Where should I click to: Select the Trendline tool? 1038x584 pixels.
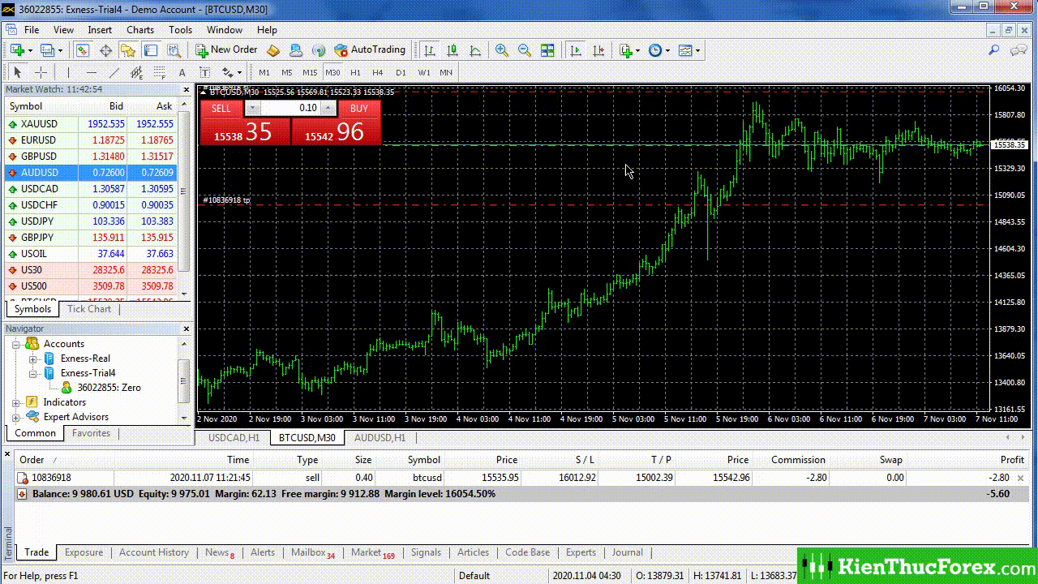click(114, 72)
